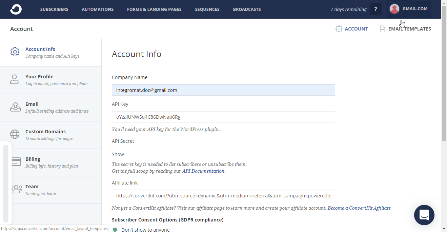Click the 'Account' page title text
Screen dimensions: 447x232
21,29
